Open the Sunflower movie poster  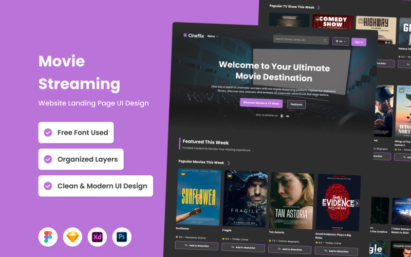199,196
